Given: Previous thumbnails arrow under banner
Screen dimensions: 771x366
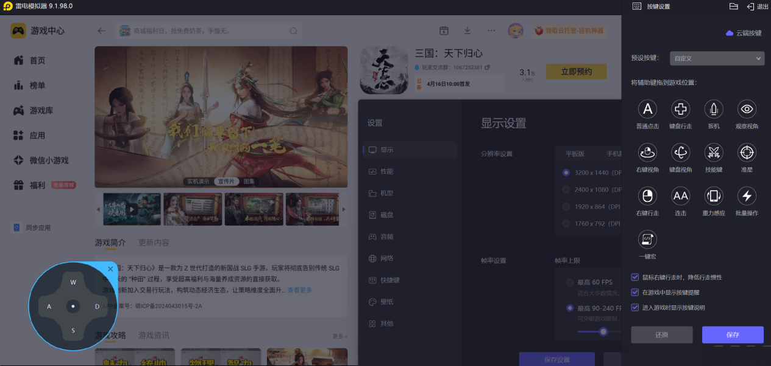Looking at the screenshot, I should (x=99, y=209).
